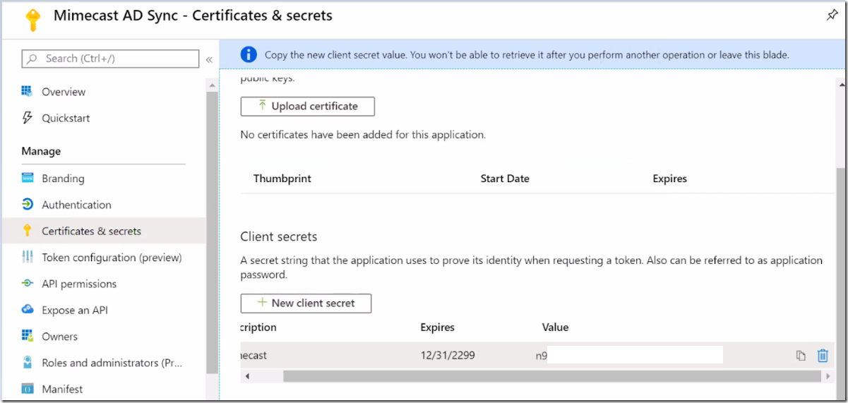This screenshot has height=403, width=848.
Task: Click the Roles and administrators icon
Action: (28, 363)
